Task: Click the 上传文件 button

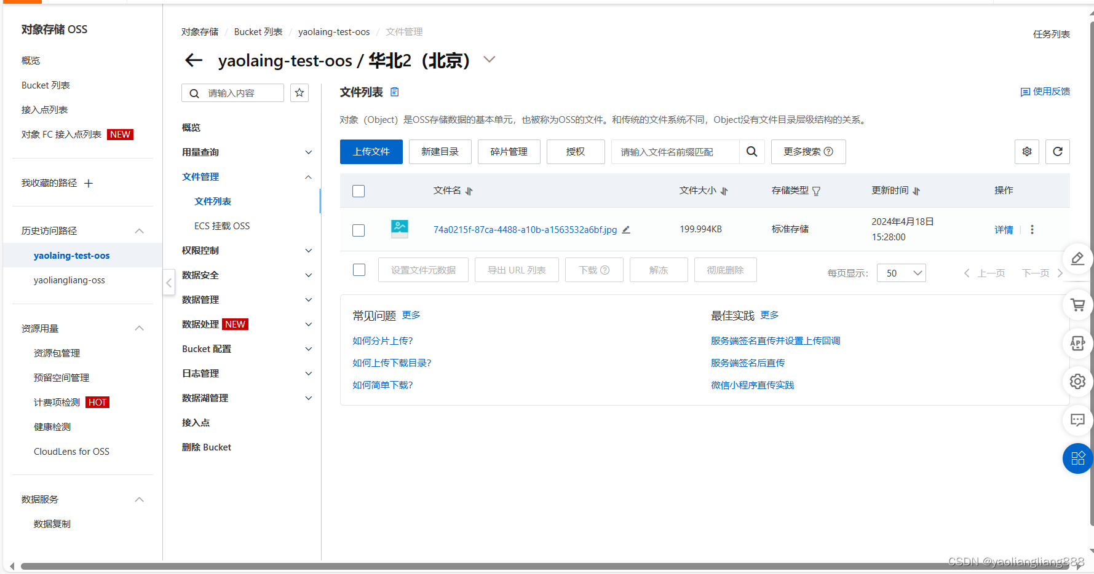Action: (x=371, y=152)
